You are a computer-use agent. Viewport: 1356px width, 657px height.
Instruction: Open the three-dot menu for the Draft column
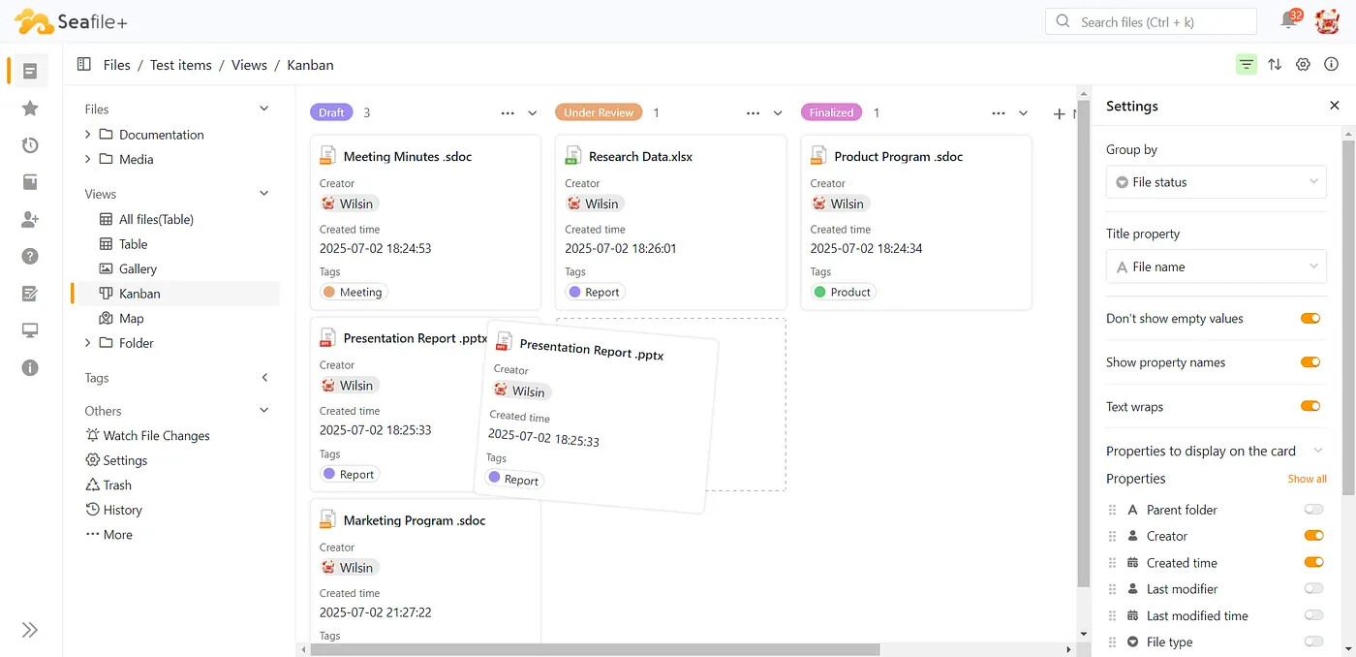pos(508,113)
